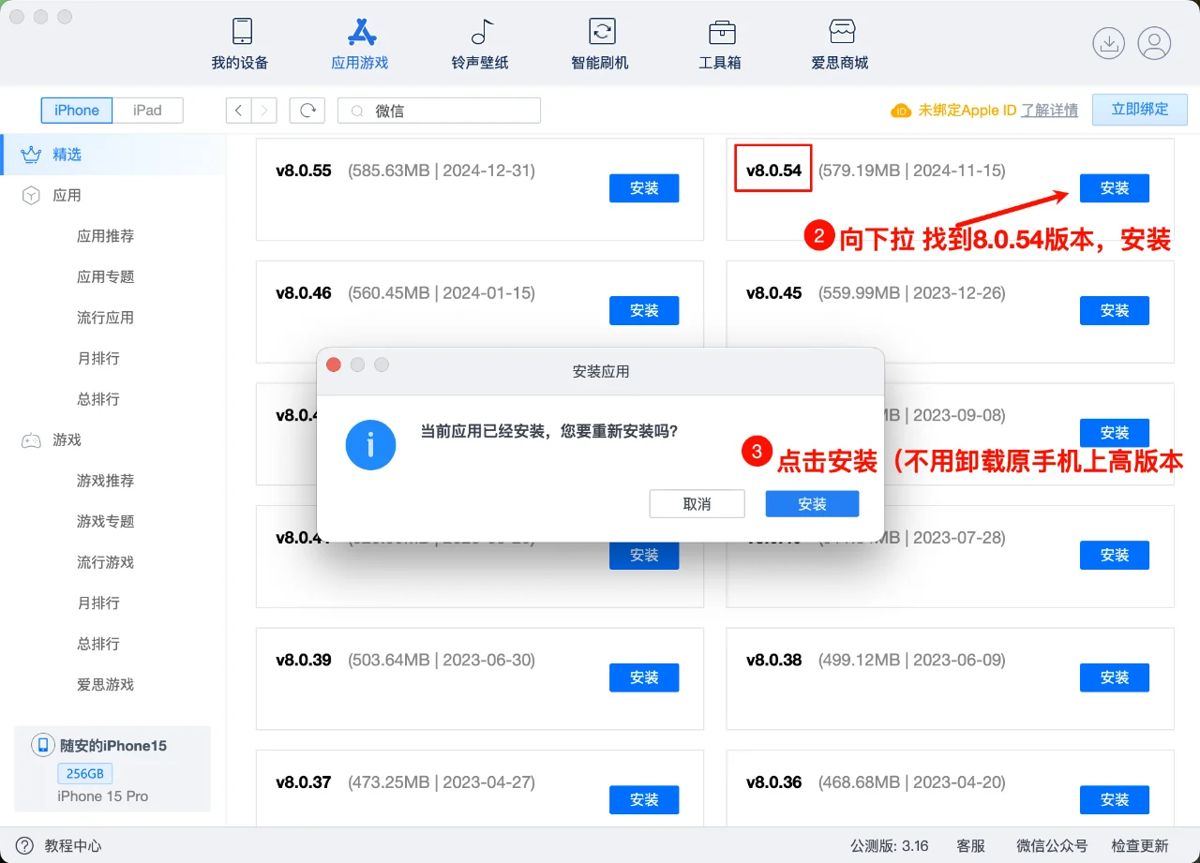Viewport: 1200px width, 863px height.
Task: Open the 智能刷机 flashing tool
Action: [599, 42]
